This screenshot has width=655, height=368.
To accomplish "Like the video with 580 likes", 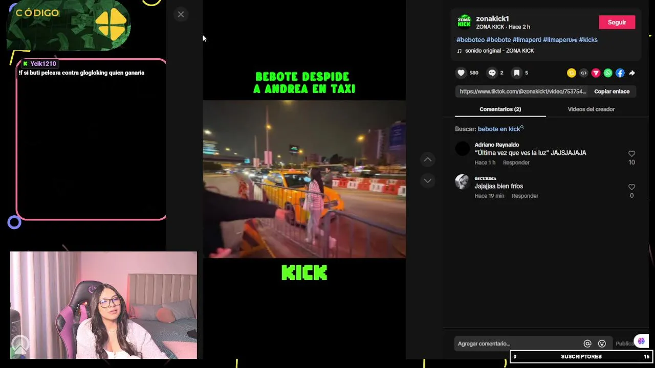I will [461, 73].
